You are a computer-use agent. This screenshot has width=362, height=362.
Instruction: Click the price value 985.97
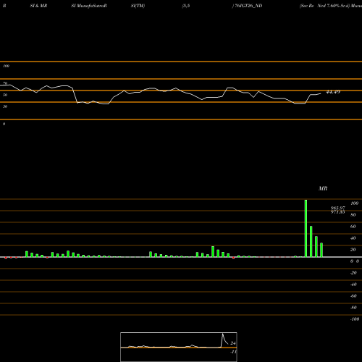tap(338, 208)
